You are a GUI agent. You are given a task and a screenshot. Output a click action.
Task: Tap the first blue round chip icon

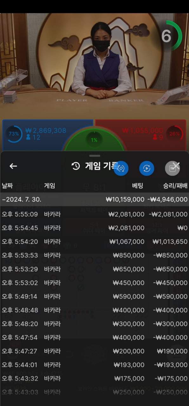121,168
